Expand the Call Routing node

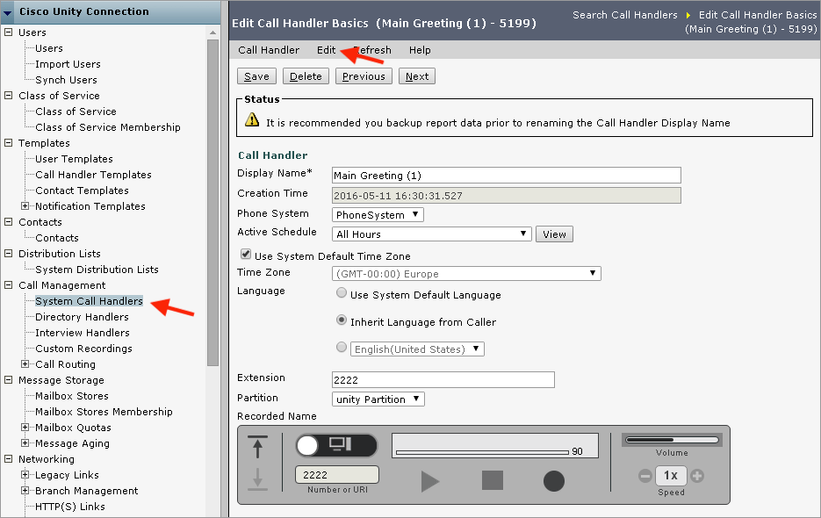tap(25, 364)
